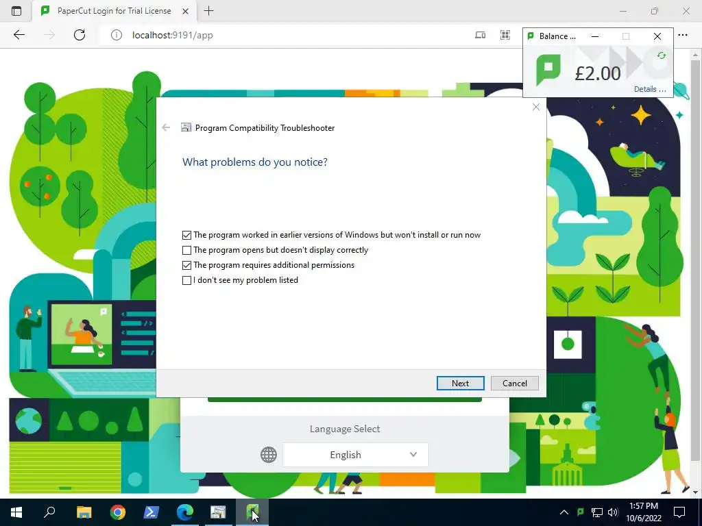Launch File Explorer from taskbar

pos(84,512)
